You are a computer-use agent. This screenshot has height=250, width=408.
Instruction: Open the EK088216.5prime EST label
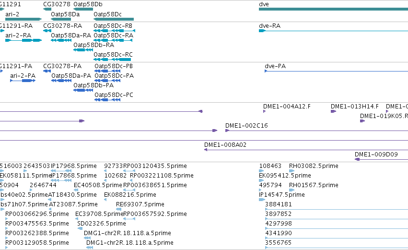pos(130,195)
